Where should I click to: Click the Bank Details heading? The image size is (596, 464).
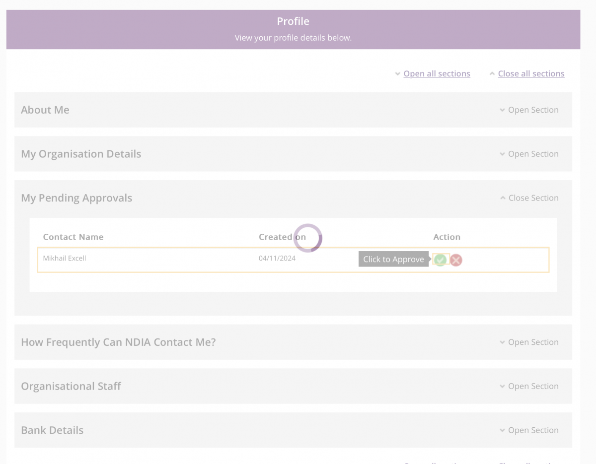pyautogui.click(x=52, y=430)
